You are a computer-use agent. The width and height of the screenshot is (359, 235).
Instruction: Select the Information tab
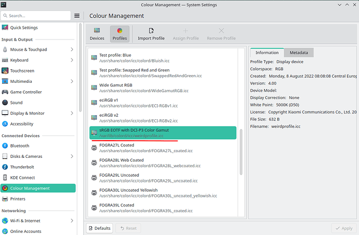pyautogui.click(x=267, y=53)
